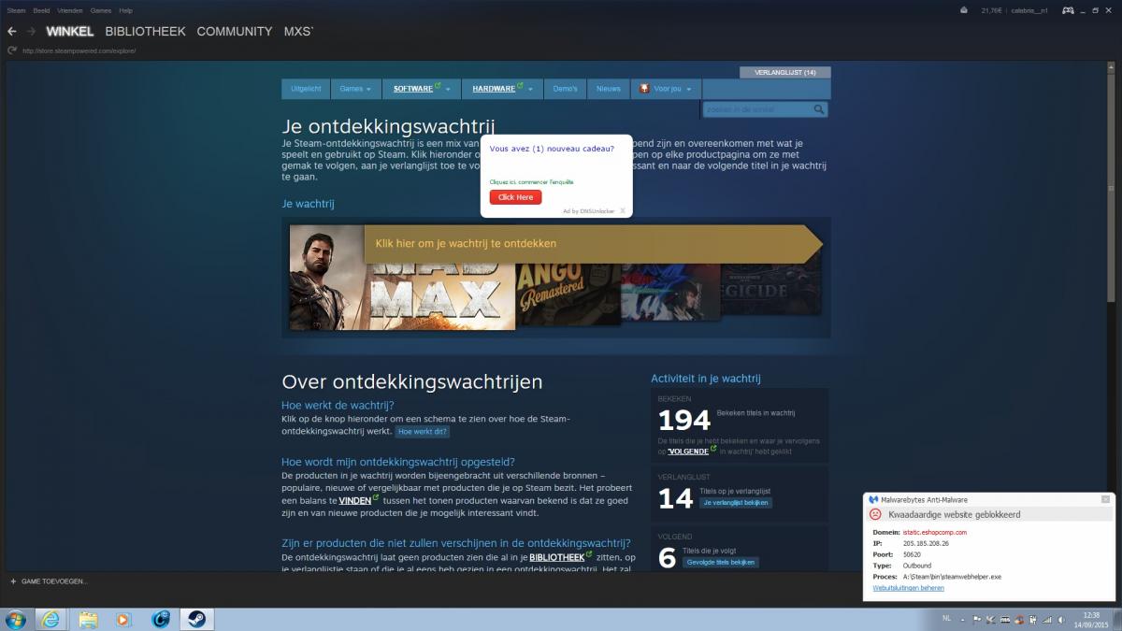Viewport: 1122px width, 631px height.
Task: Show hidden tray icons arrow
Action: [964, 619]
